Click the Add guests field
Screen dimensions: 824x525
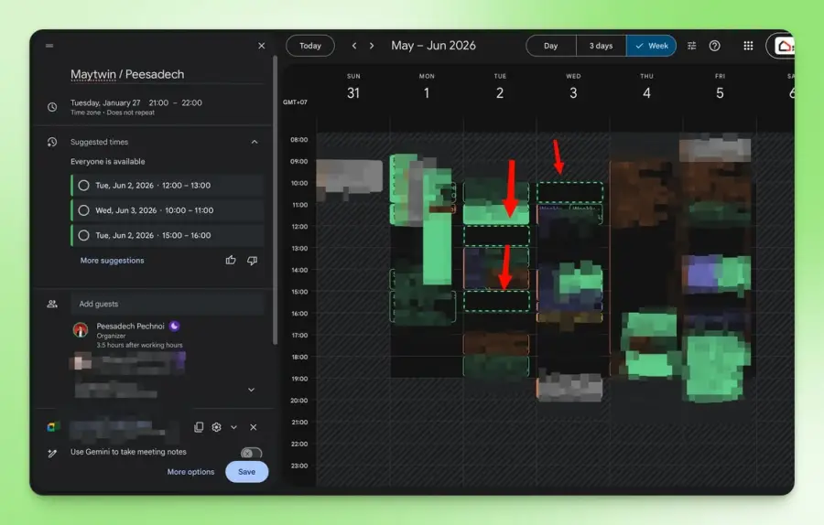tap(168, 304)
